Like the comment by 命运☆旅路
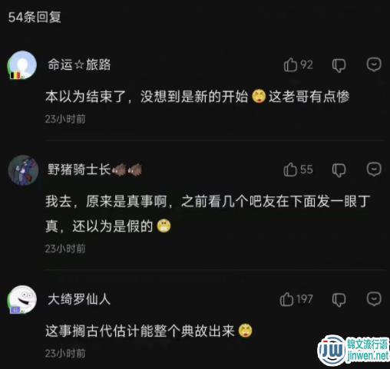Image resolution: width=390 pixels, height=369 pixels. tap(291, 64)
